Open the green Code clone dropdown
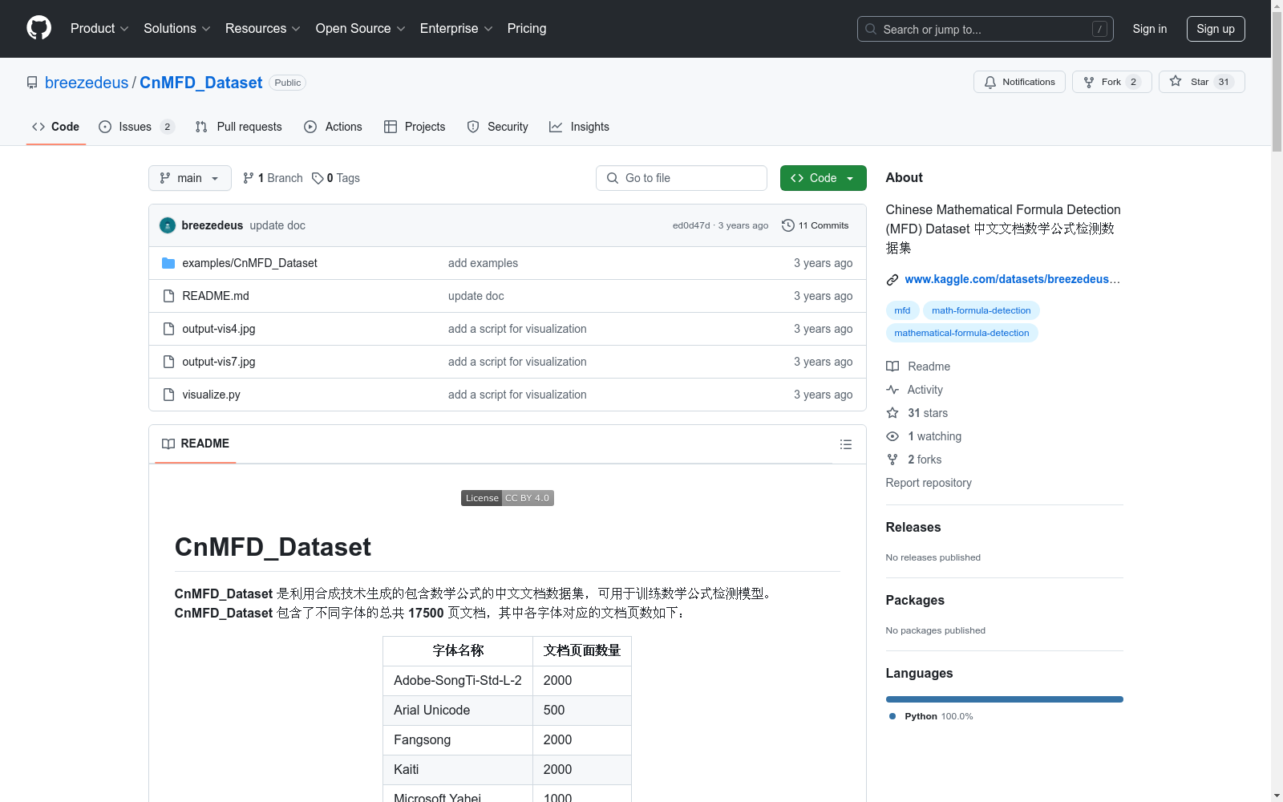 pos(824,178)
